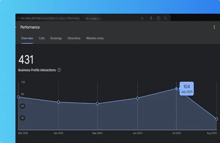Click the Apr 2025 axis label
This screenshot has height=143, width=220.
(x=58, y=133)
